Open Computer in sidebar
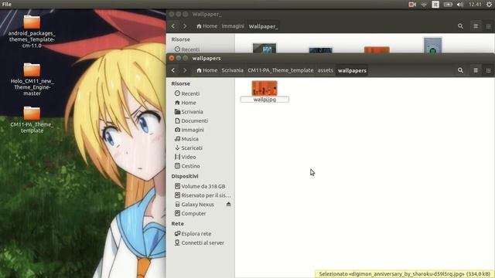 point(190,213)
